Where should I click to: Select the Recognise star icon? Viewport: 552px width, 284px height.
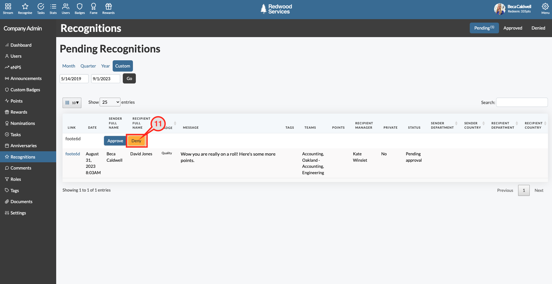pos(25,9)
